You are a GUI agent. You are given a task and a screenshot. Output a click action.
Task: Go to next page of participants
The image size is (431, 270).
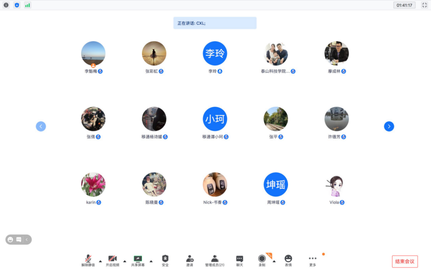point(389,126)
